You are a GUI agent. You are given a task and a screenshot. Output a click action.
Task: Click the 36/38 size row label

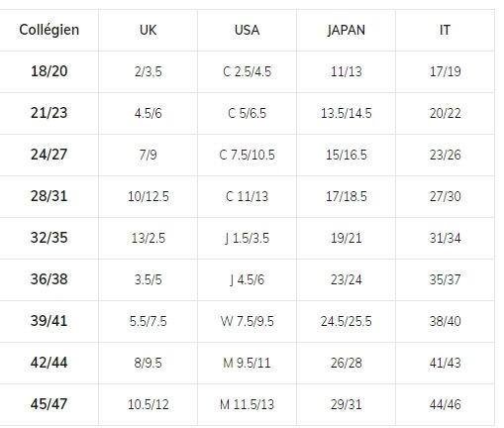pyautogui.click(x=50, y=279)
